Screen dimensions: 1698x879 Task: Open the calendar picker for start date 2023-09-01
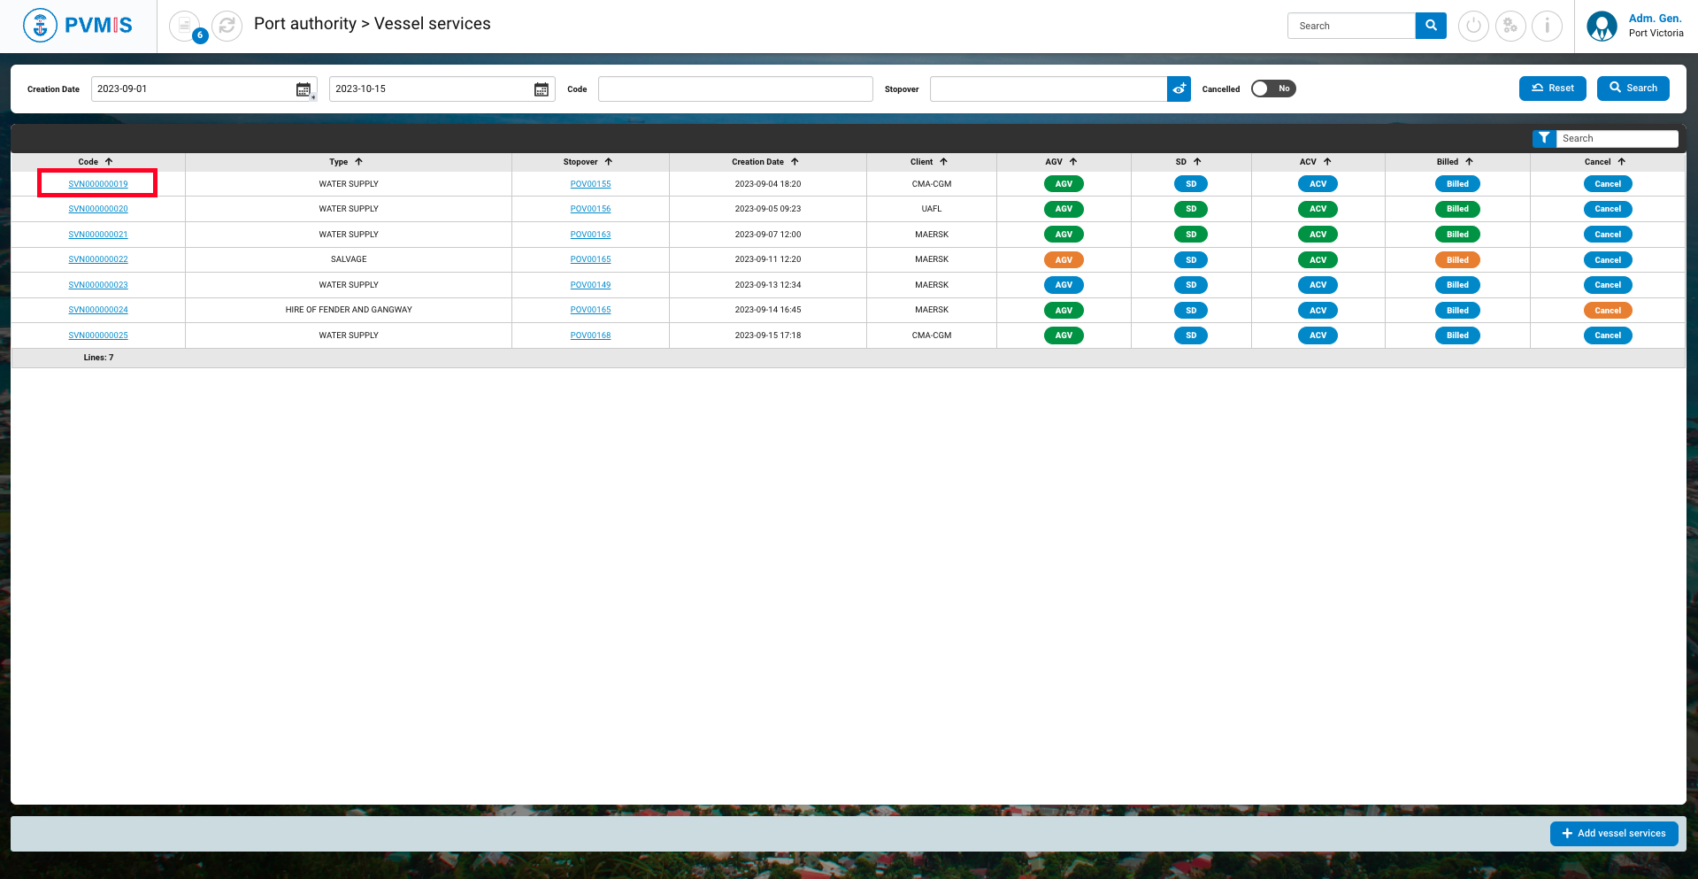pyautogui.click(x=303, y=89)
